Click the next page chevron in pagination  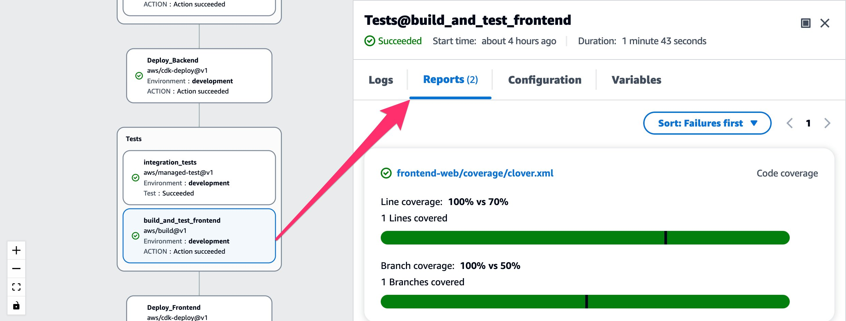click(x=827, y=123)
